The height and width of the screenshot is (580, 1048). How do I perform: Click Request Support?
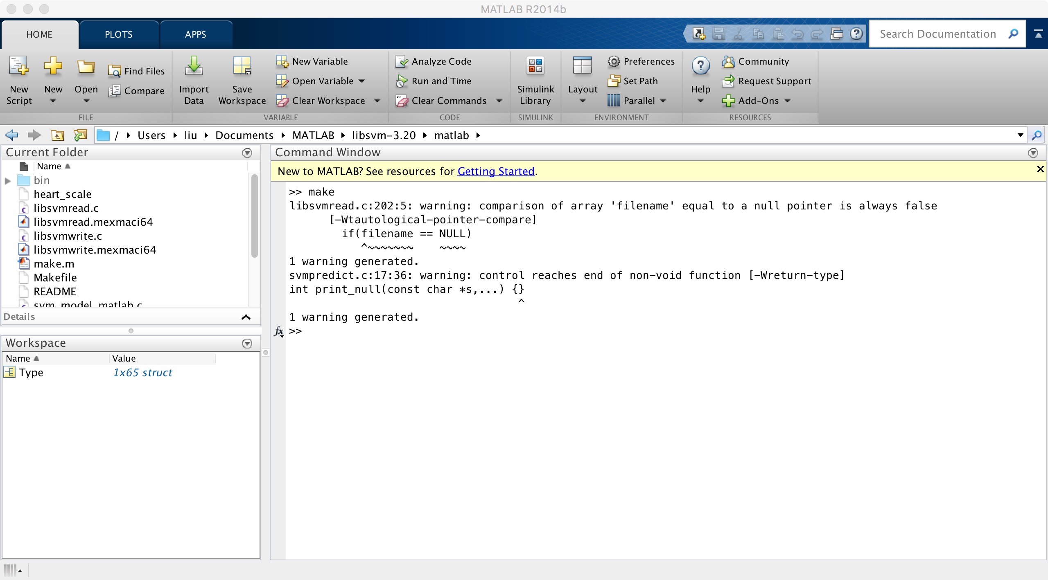pyautogui.click(x=766, y=81)
